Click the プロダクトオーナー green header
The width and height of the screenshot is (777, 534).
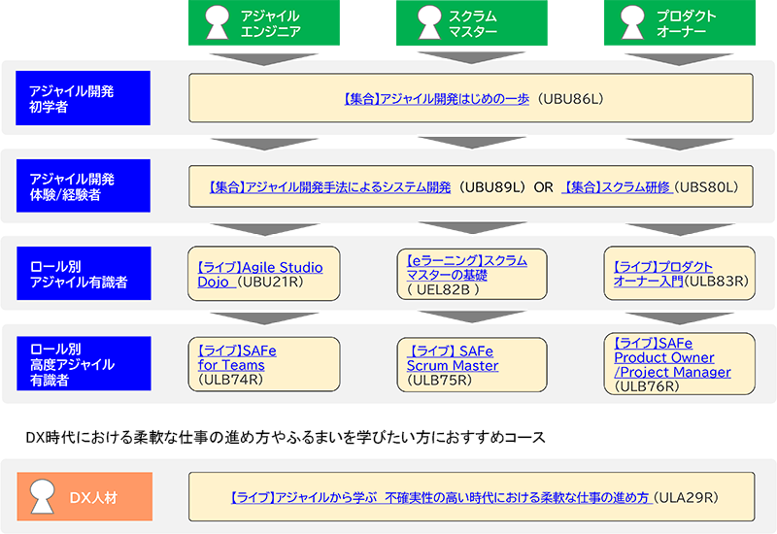679,22
